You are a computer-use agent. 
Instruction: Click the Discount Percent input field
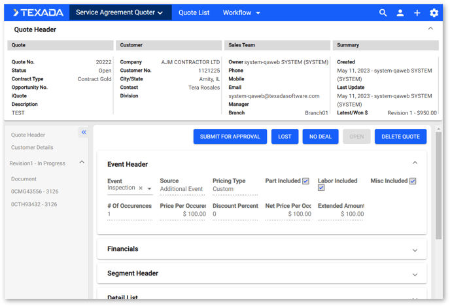[234, 214]
